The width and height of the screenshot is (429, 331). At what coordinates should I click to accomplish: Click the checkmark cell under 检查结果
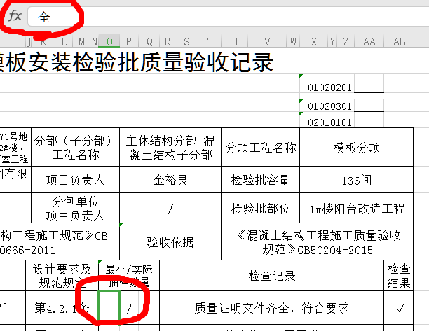tap(400, 307)
